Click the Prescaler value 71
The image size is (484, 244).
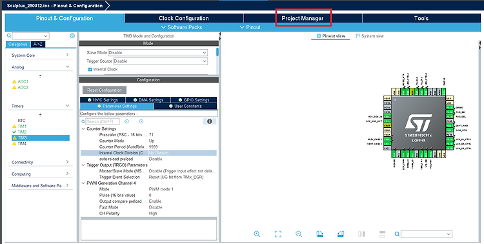[x=151, y=135]
